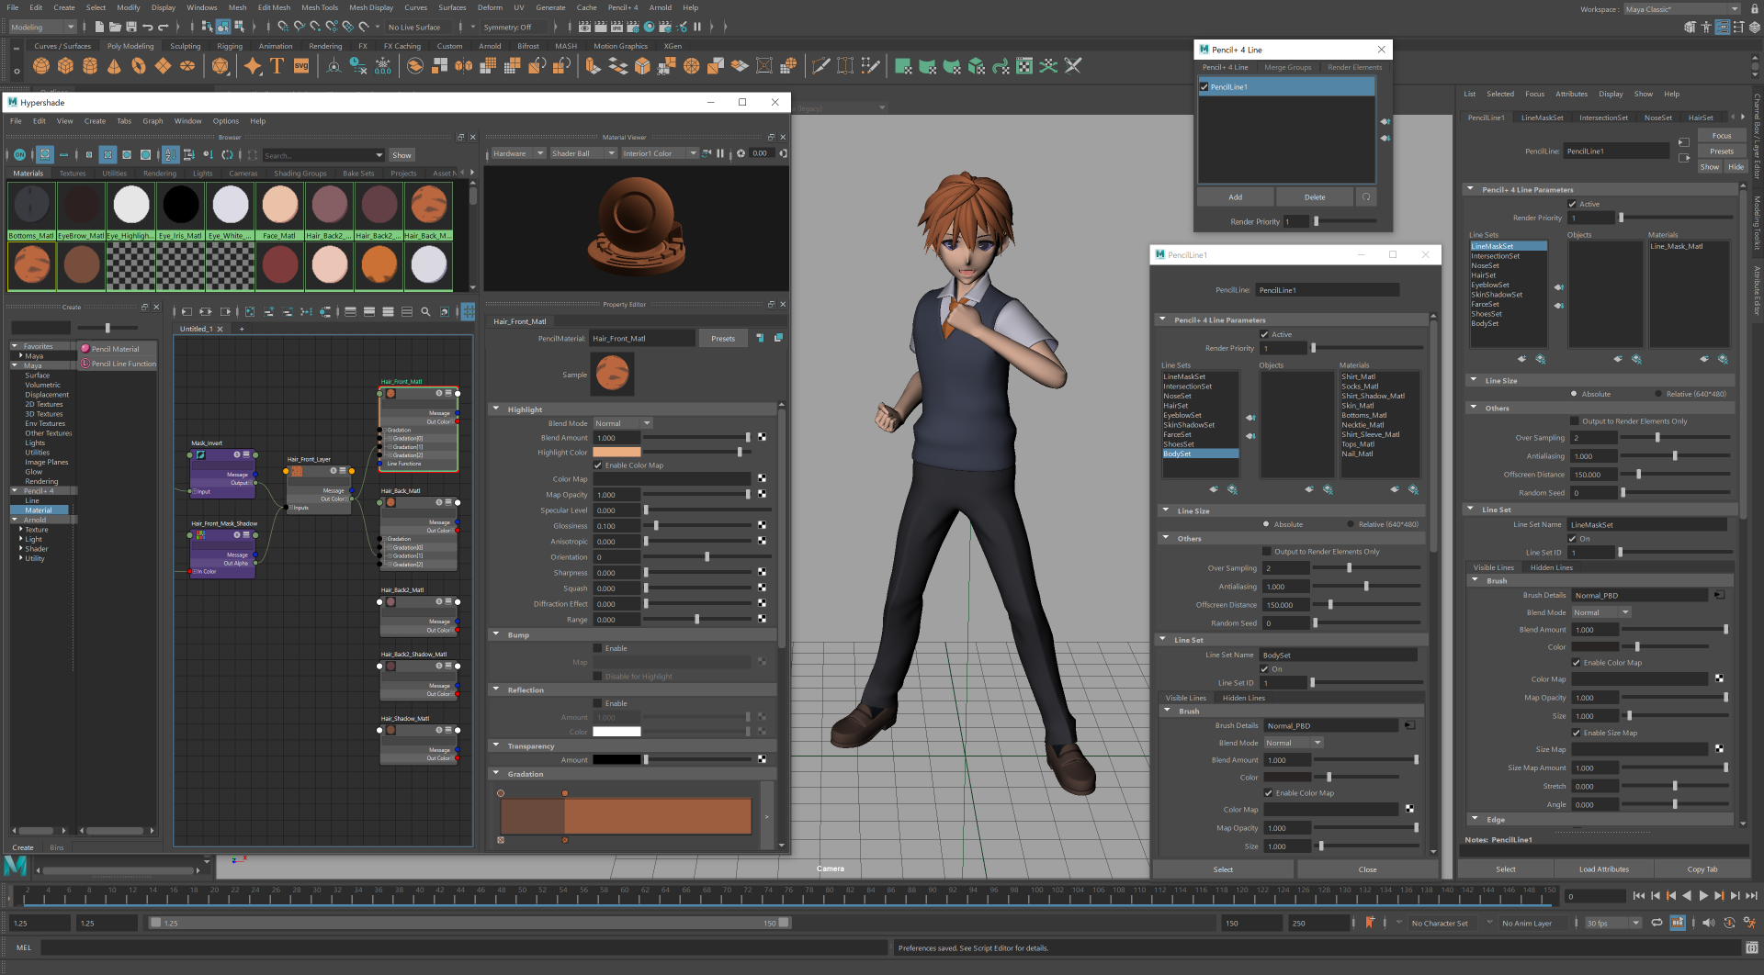
Task: Open node editor search magnifier icon
Action: tap(425, 312)
